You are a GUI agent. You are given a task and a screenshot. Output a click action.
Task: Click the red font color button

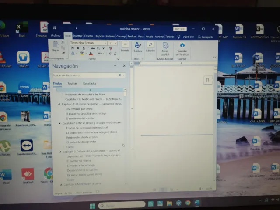click(91, 54)
